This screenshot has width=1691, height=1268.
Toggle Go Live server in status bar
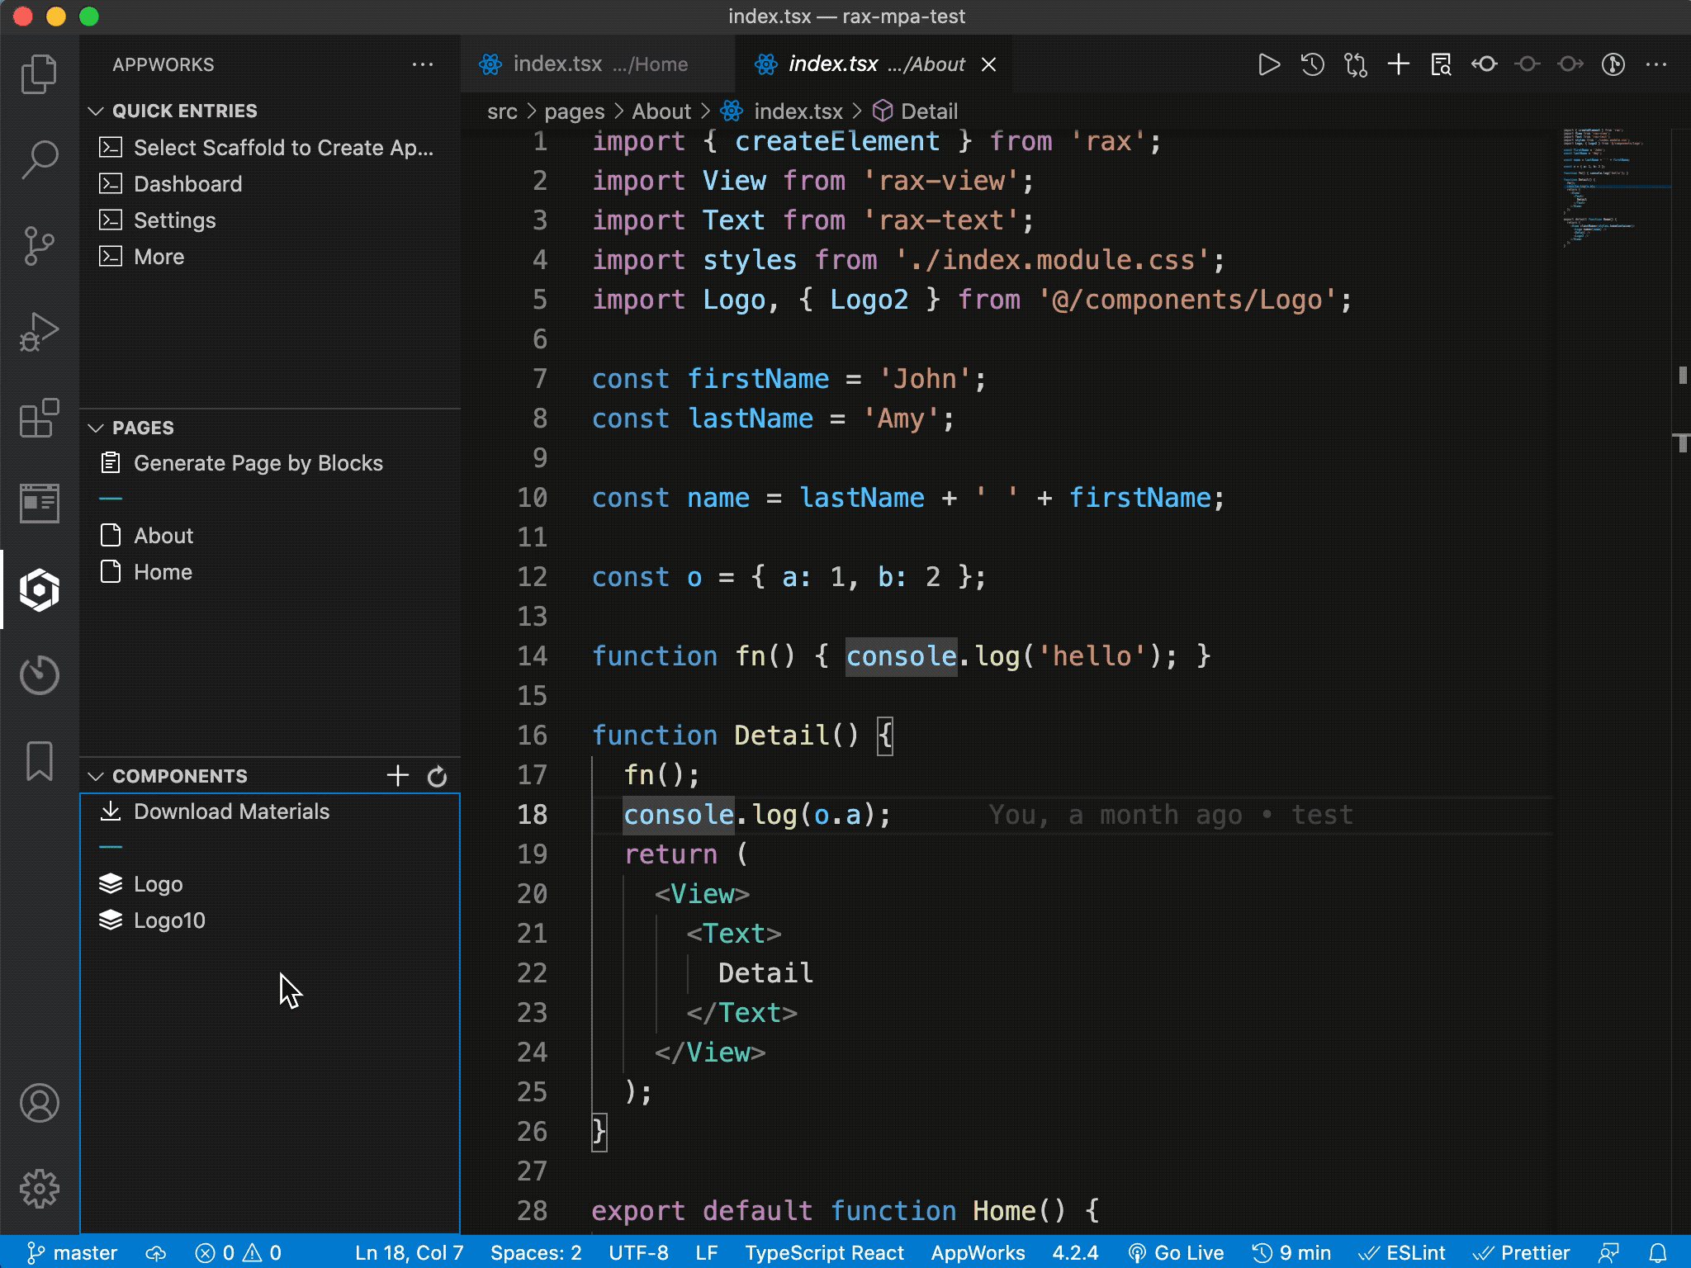tap(1176, 1253)
